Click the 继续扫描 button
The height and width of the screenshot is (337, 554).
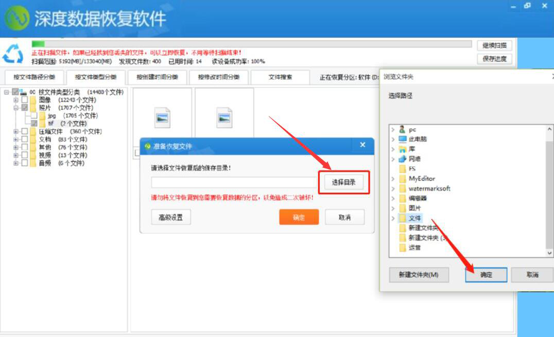(x=494, y=46)
